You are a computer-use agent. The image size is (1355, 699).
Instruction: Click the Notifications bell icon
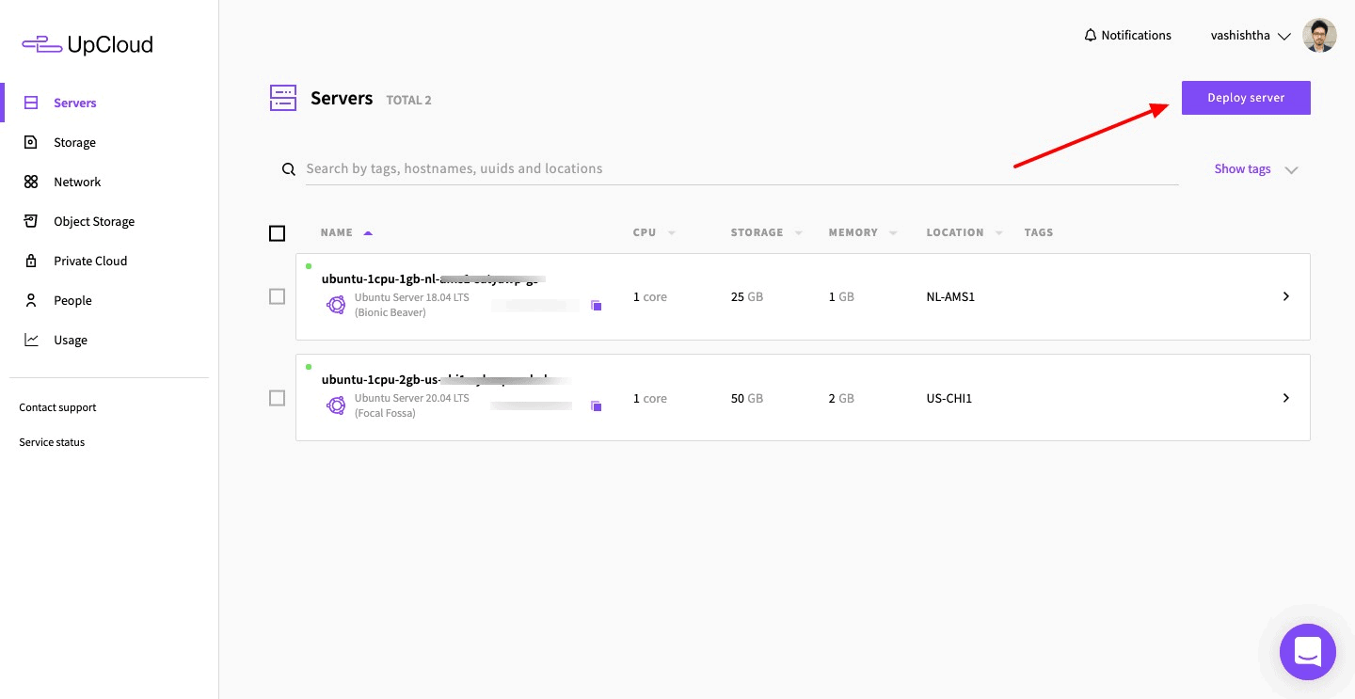[1091, 36]
